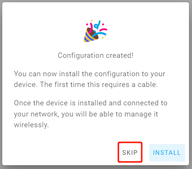Click the word "wirelessly." in the last line
This screenshot has width=192, height=169.
click(x=31, y=125)
